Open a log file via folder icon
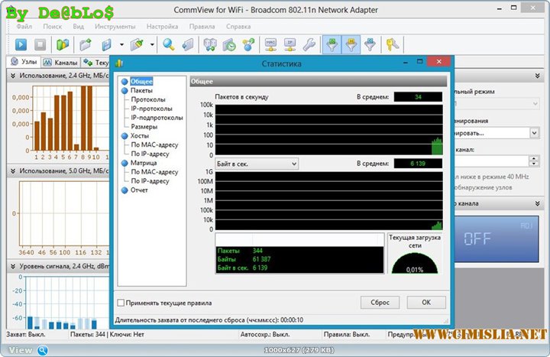The width and height of the screenshot is (550, 357). pyautogui.click(x=86, y=44)
